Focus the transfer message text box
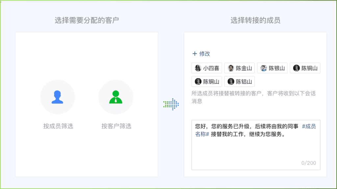337x189 pixels. (x=255, y=151)
